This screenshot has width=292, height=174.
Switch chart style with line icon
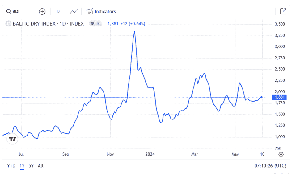coord(74,11)
